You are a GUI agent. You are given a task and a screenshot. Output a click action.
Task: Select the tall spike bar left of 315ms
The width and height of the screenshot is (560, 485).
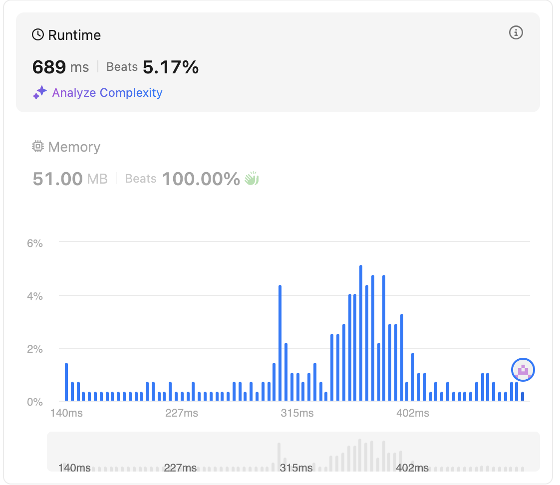tap(280, 343)
